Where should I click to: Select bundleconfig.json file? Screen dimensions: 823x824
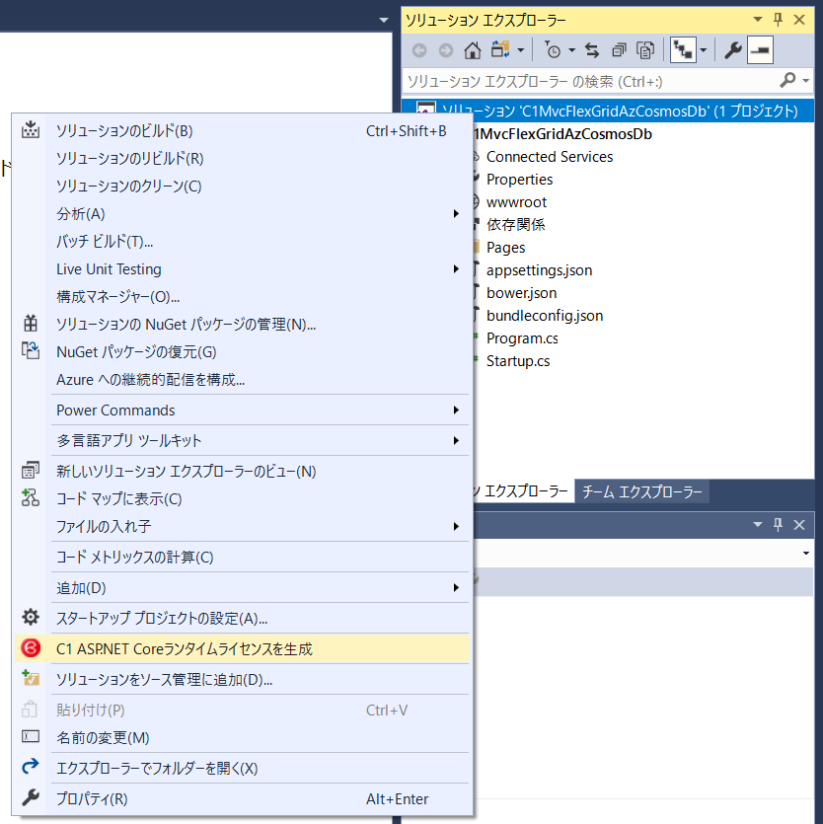point(545,316)
